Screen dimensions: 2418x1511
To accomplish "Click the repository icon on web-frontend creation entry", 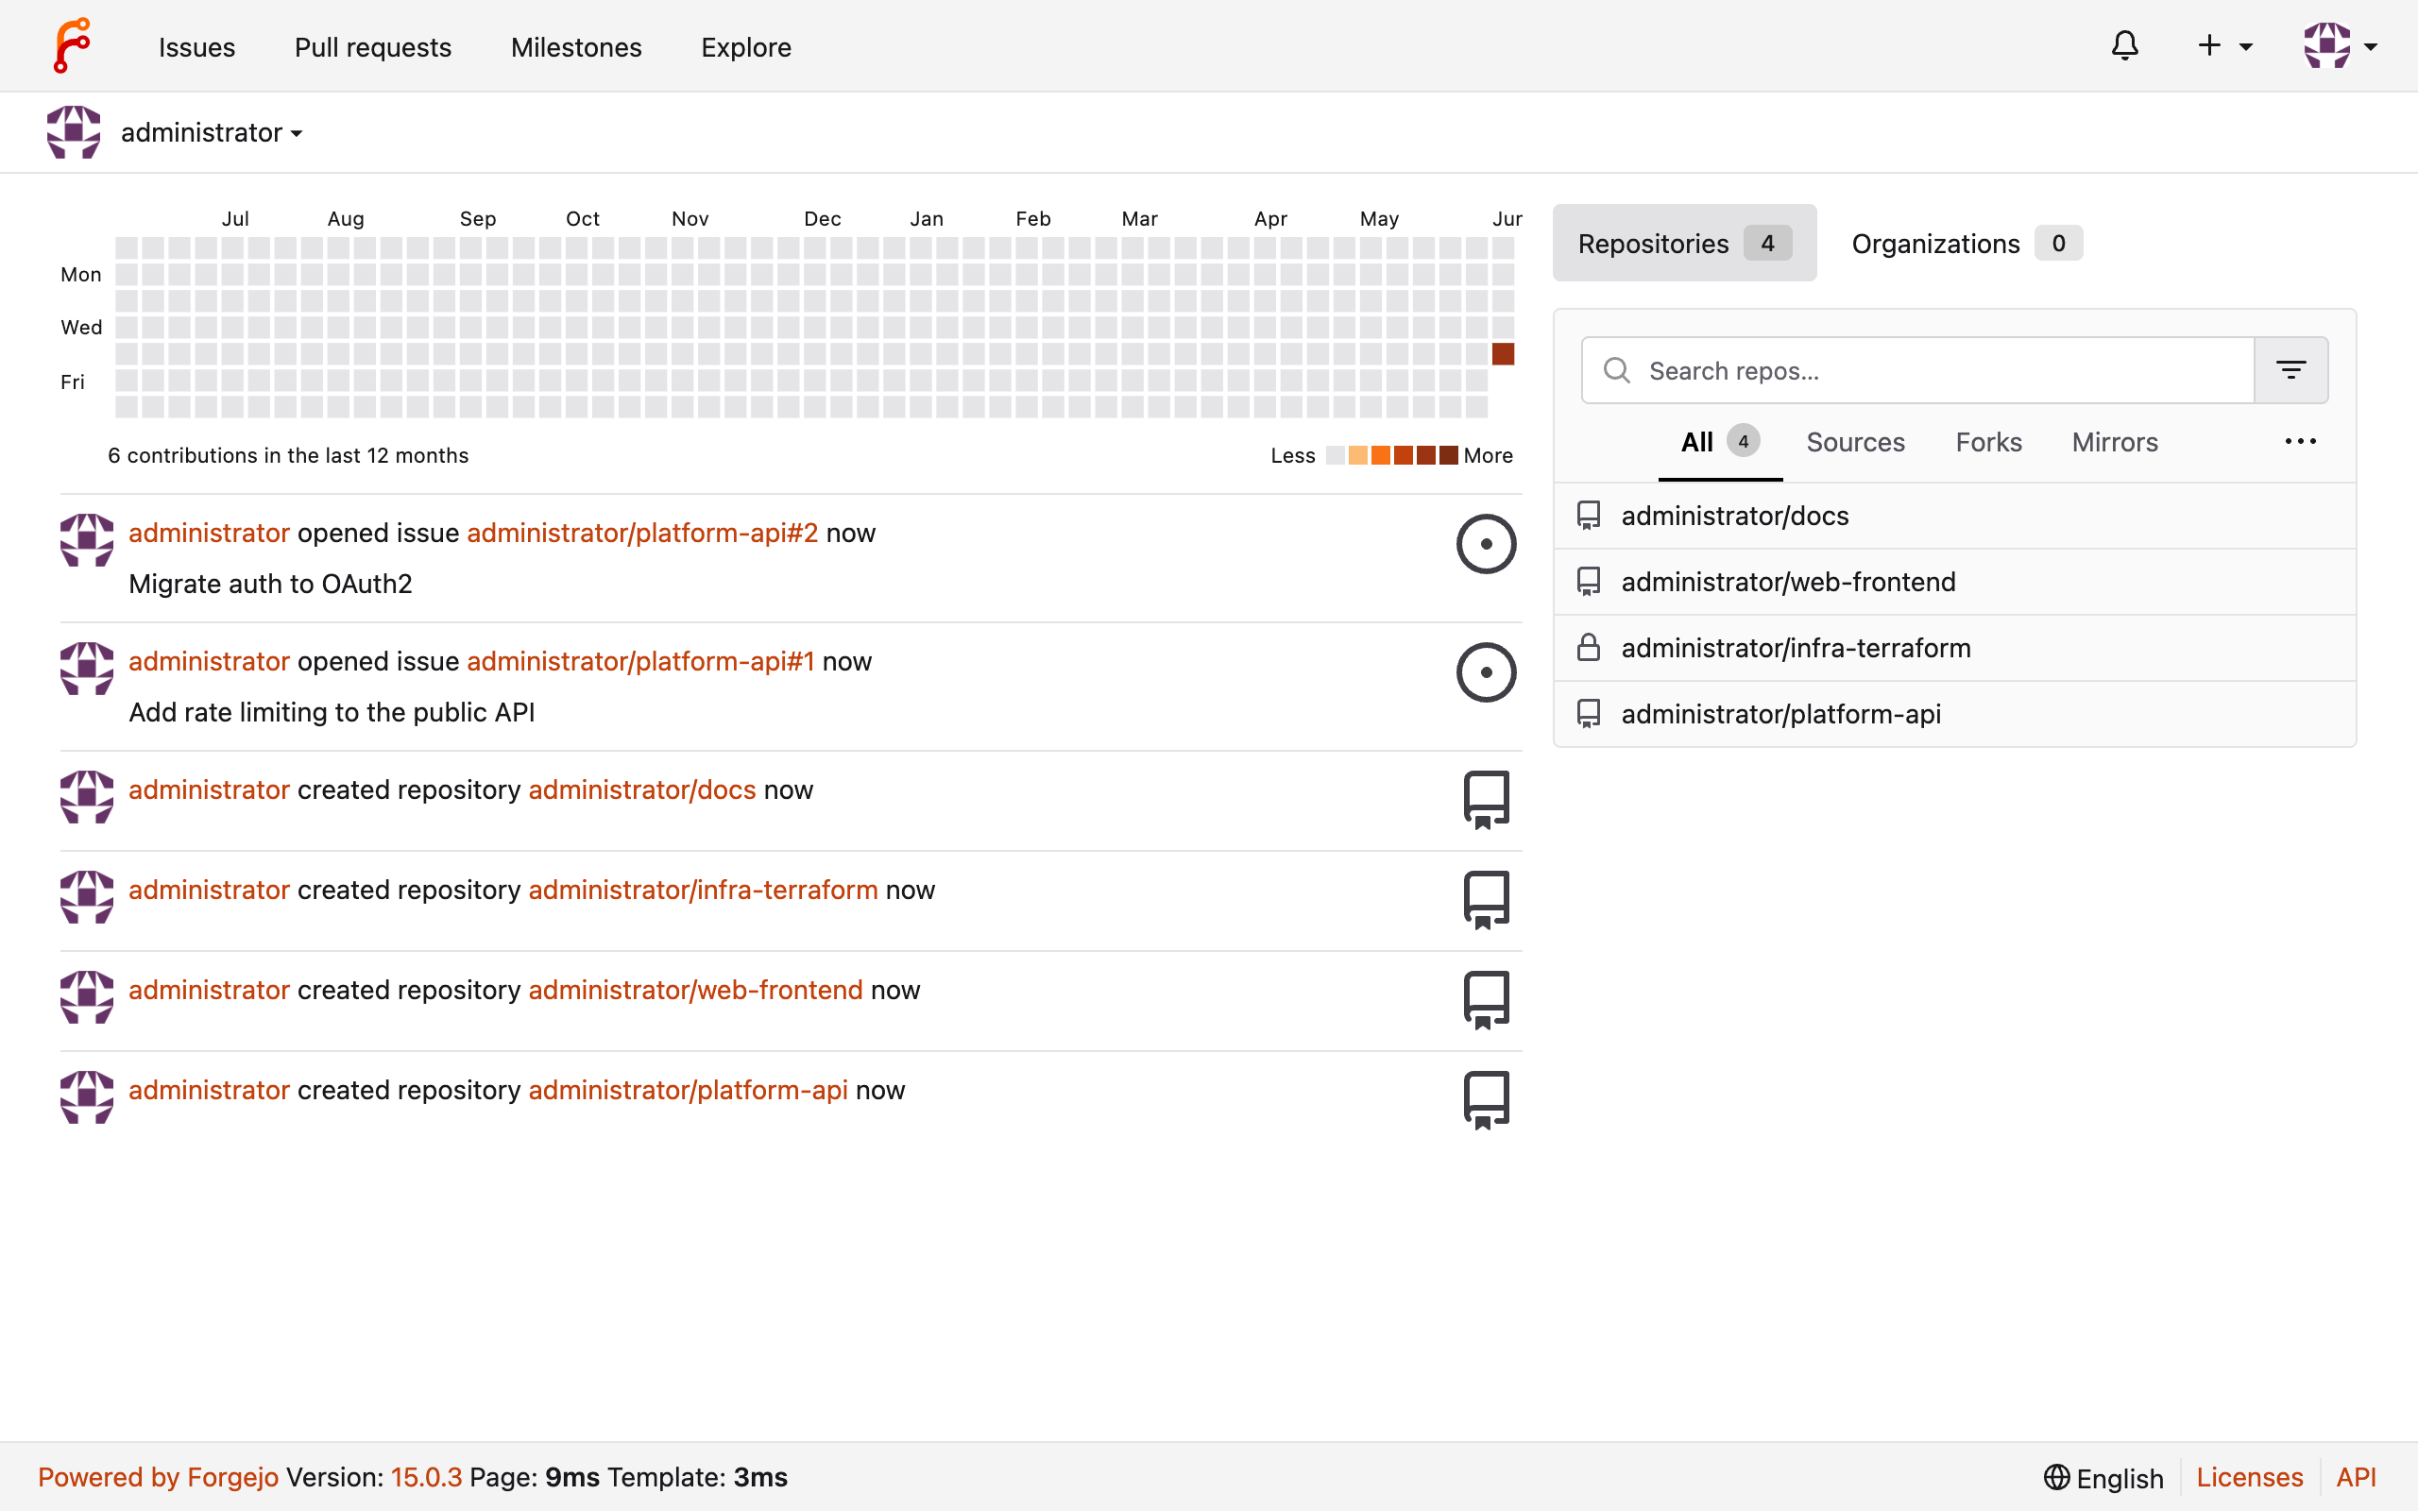I will coord(1486,999).
